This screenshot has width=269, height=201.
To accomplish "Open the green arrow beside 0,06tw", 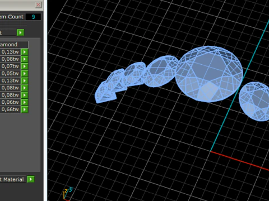I will (x=25, y=102).
